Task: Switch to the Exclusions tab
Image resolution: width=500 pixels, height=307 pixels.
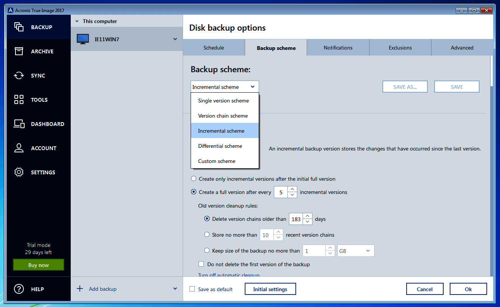Action: [400, 47]
